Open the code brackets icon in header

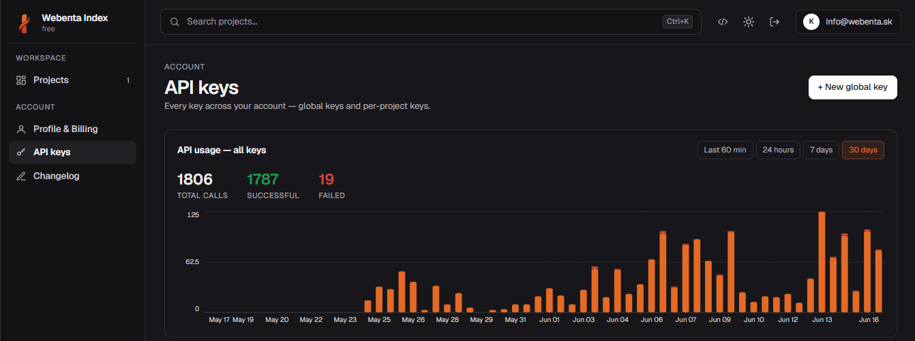[x=723, y=22]
